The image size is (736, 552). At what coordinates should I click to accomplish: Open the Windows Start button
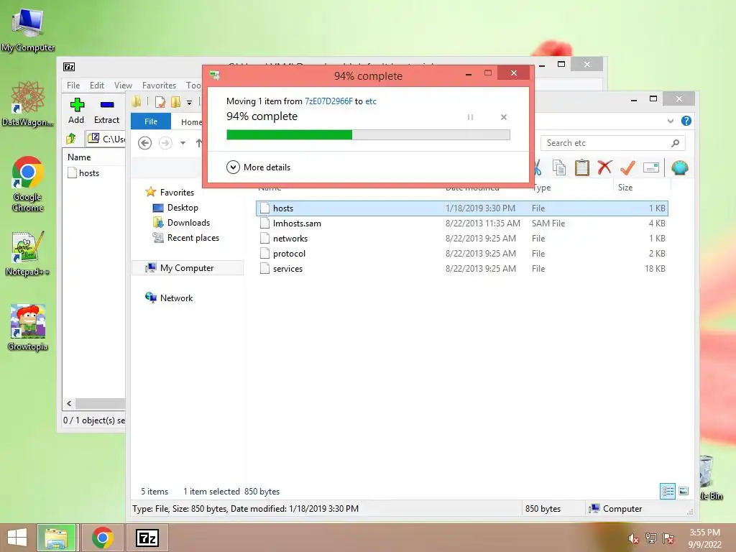pos(17,538)
